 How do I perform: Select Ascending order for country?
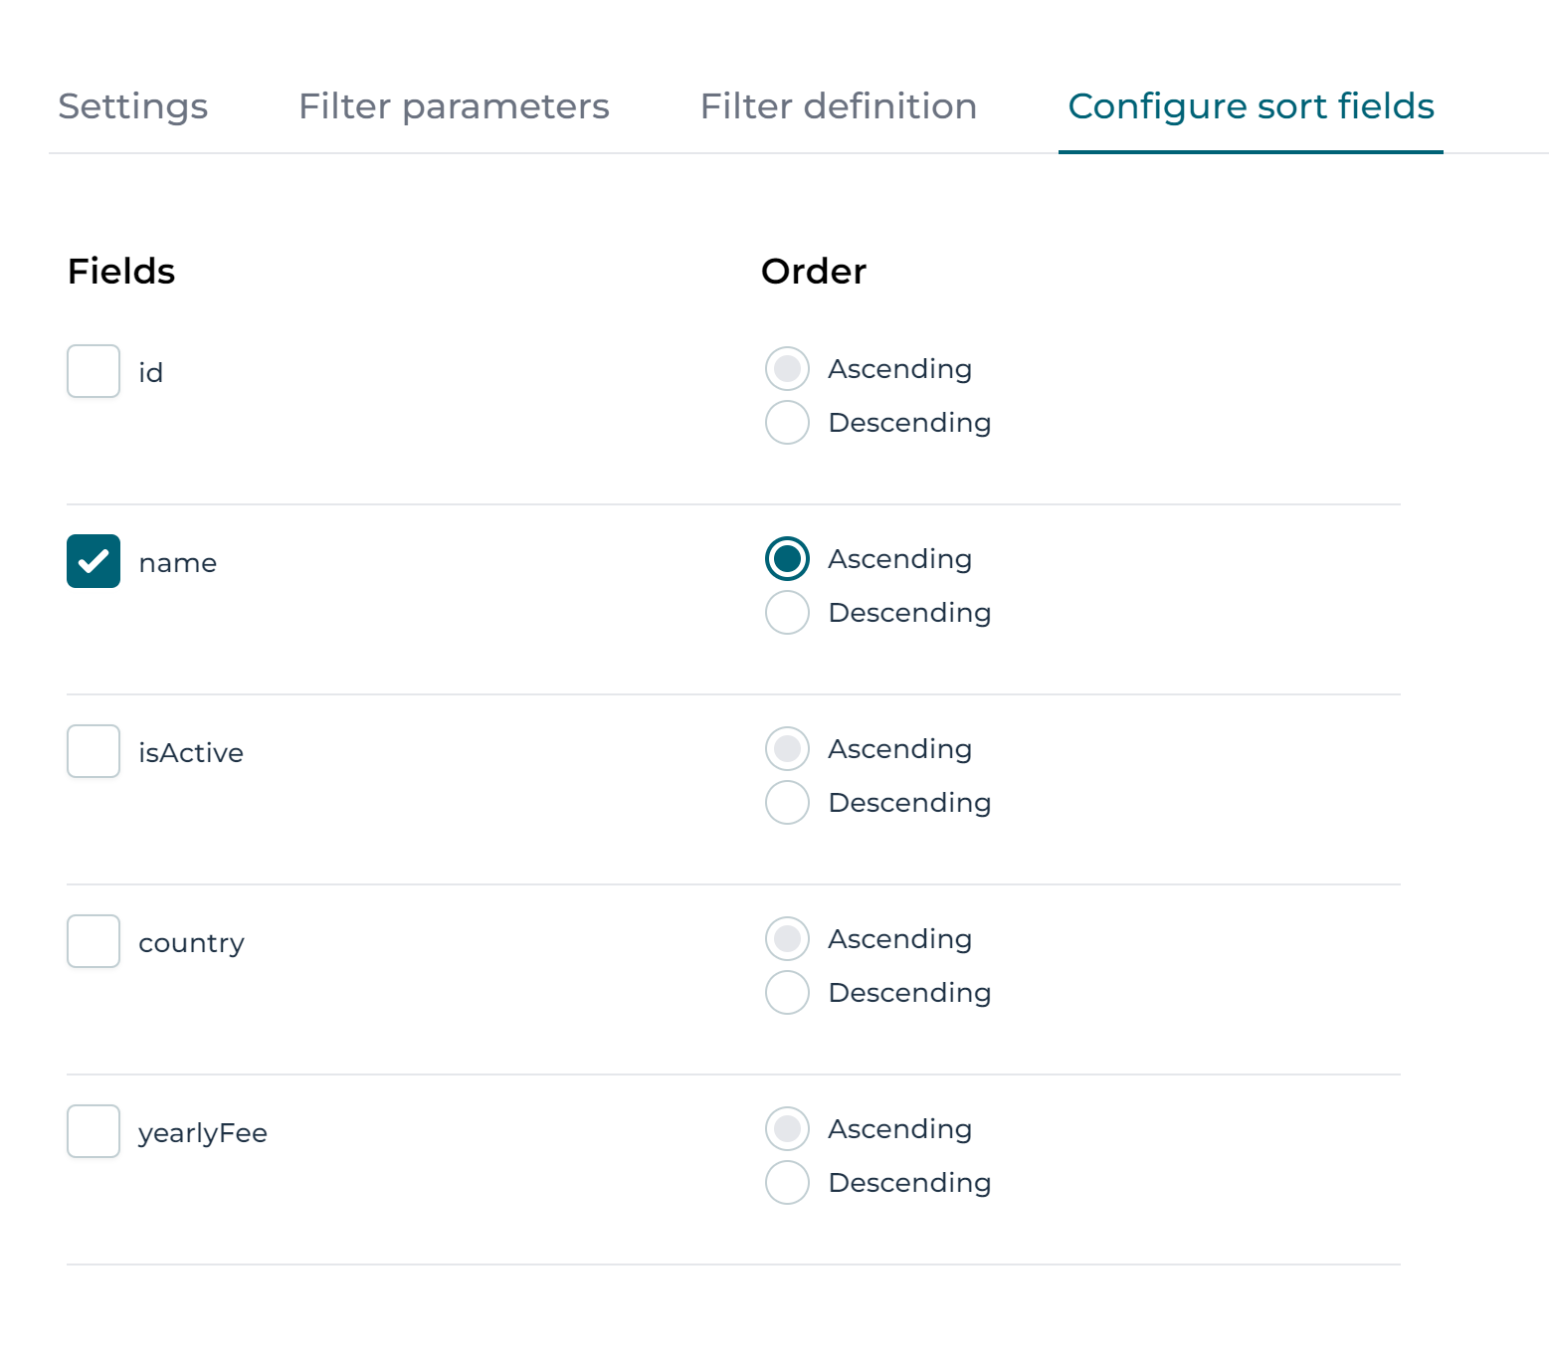click(787, 939)
